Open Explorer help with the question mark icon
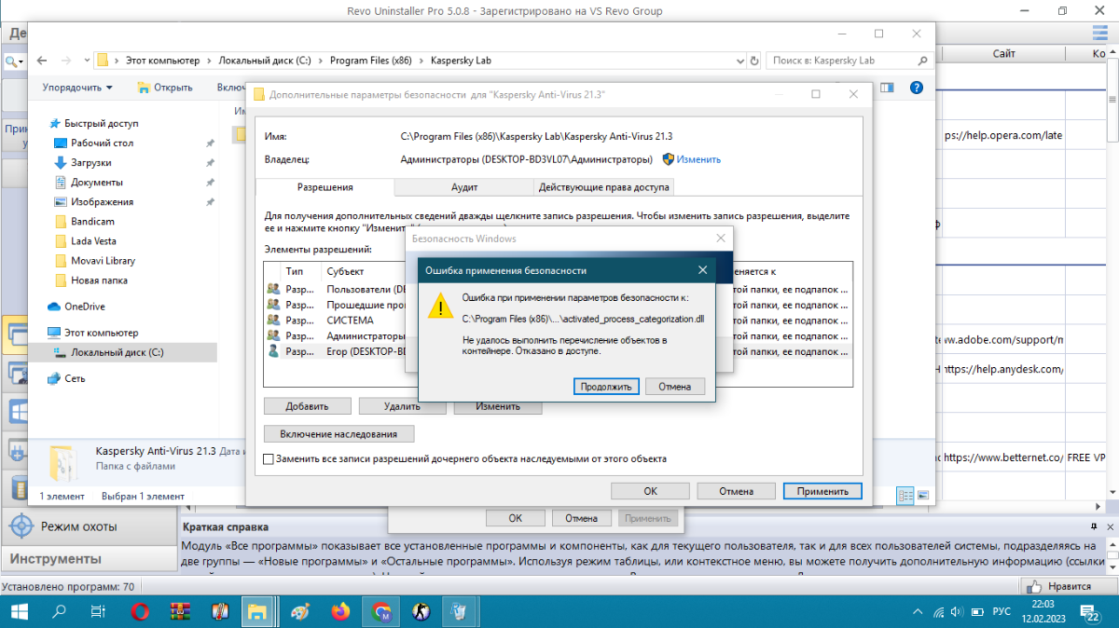Screen dimensions: 1119x628 click(x=916, y=88)
